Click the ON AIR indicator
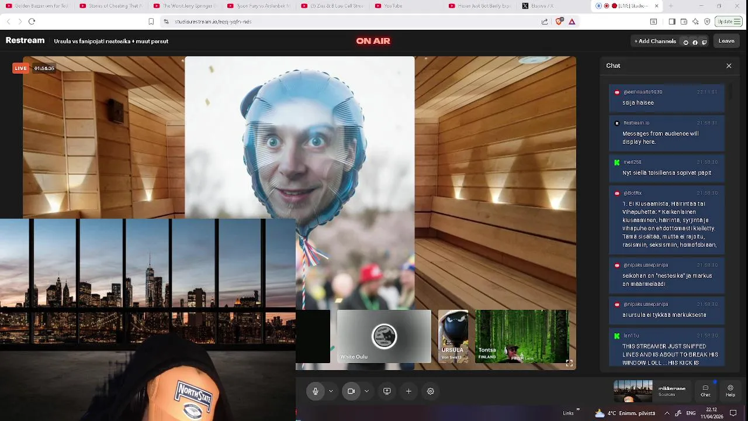Image resolution: width=748 pixels, height=421 pixels. [x=373, y=41]
